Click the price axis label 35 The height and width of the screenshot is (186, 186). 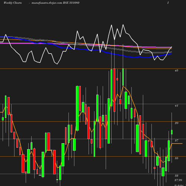pyautogui.click(x=176, y=158)
